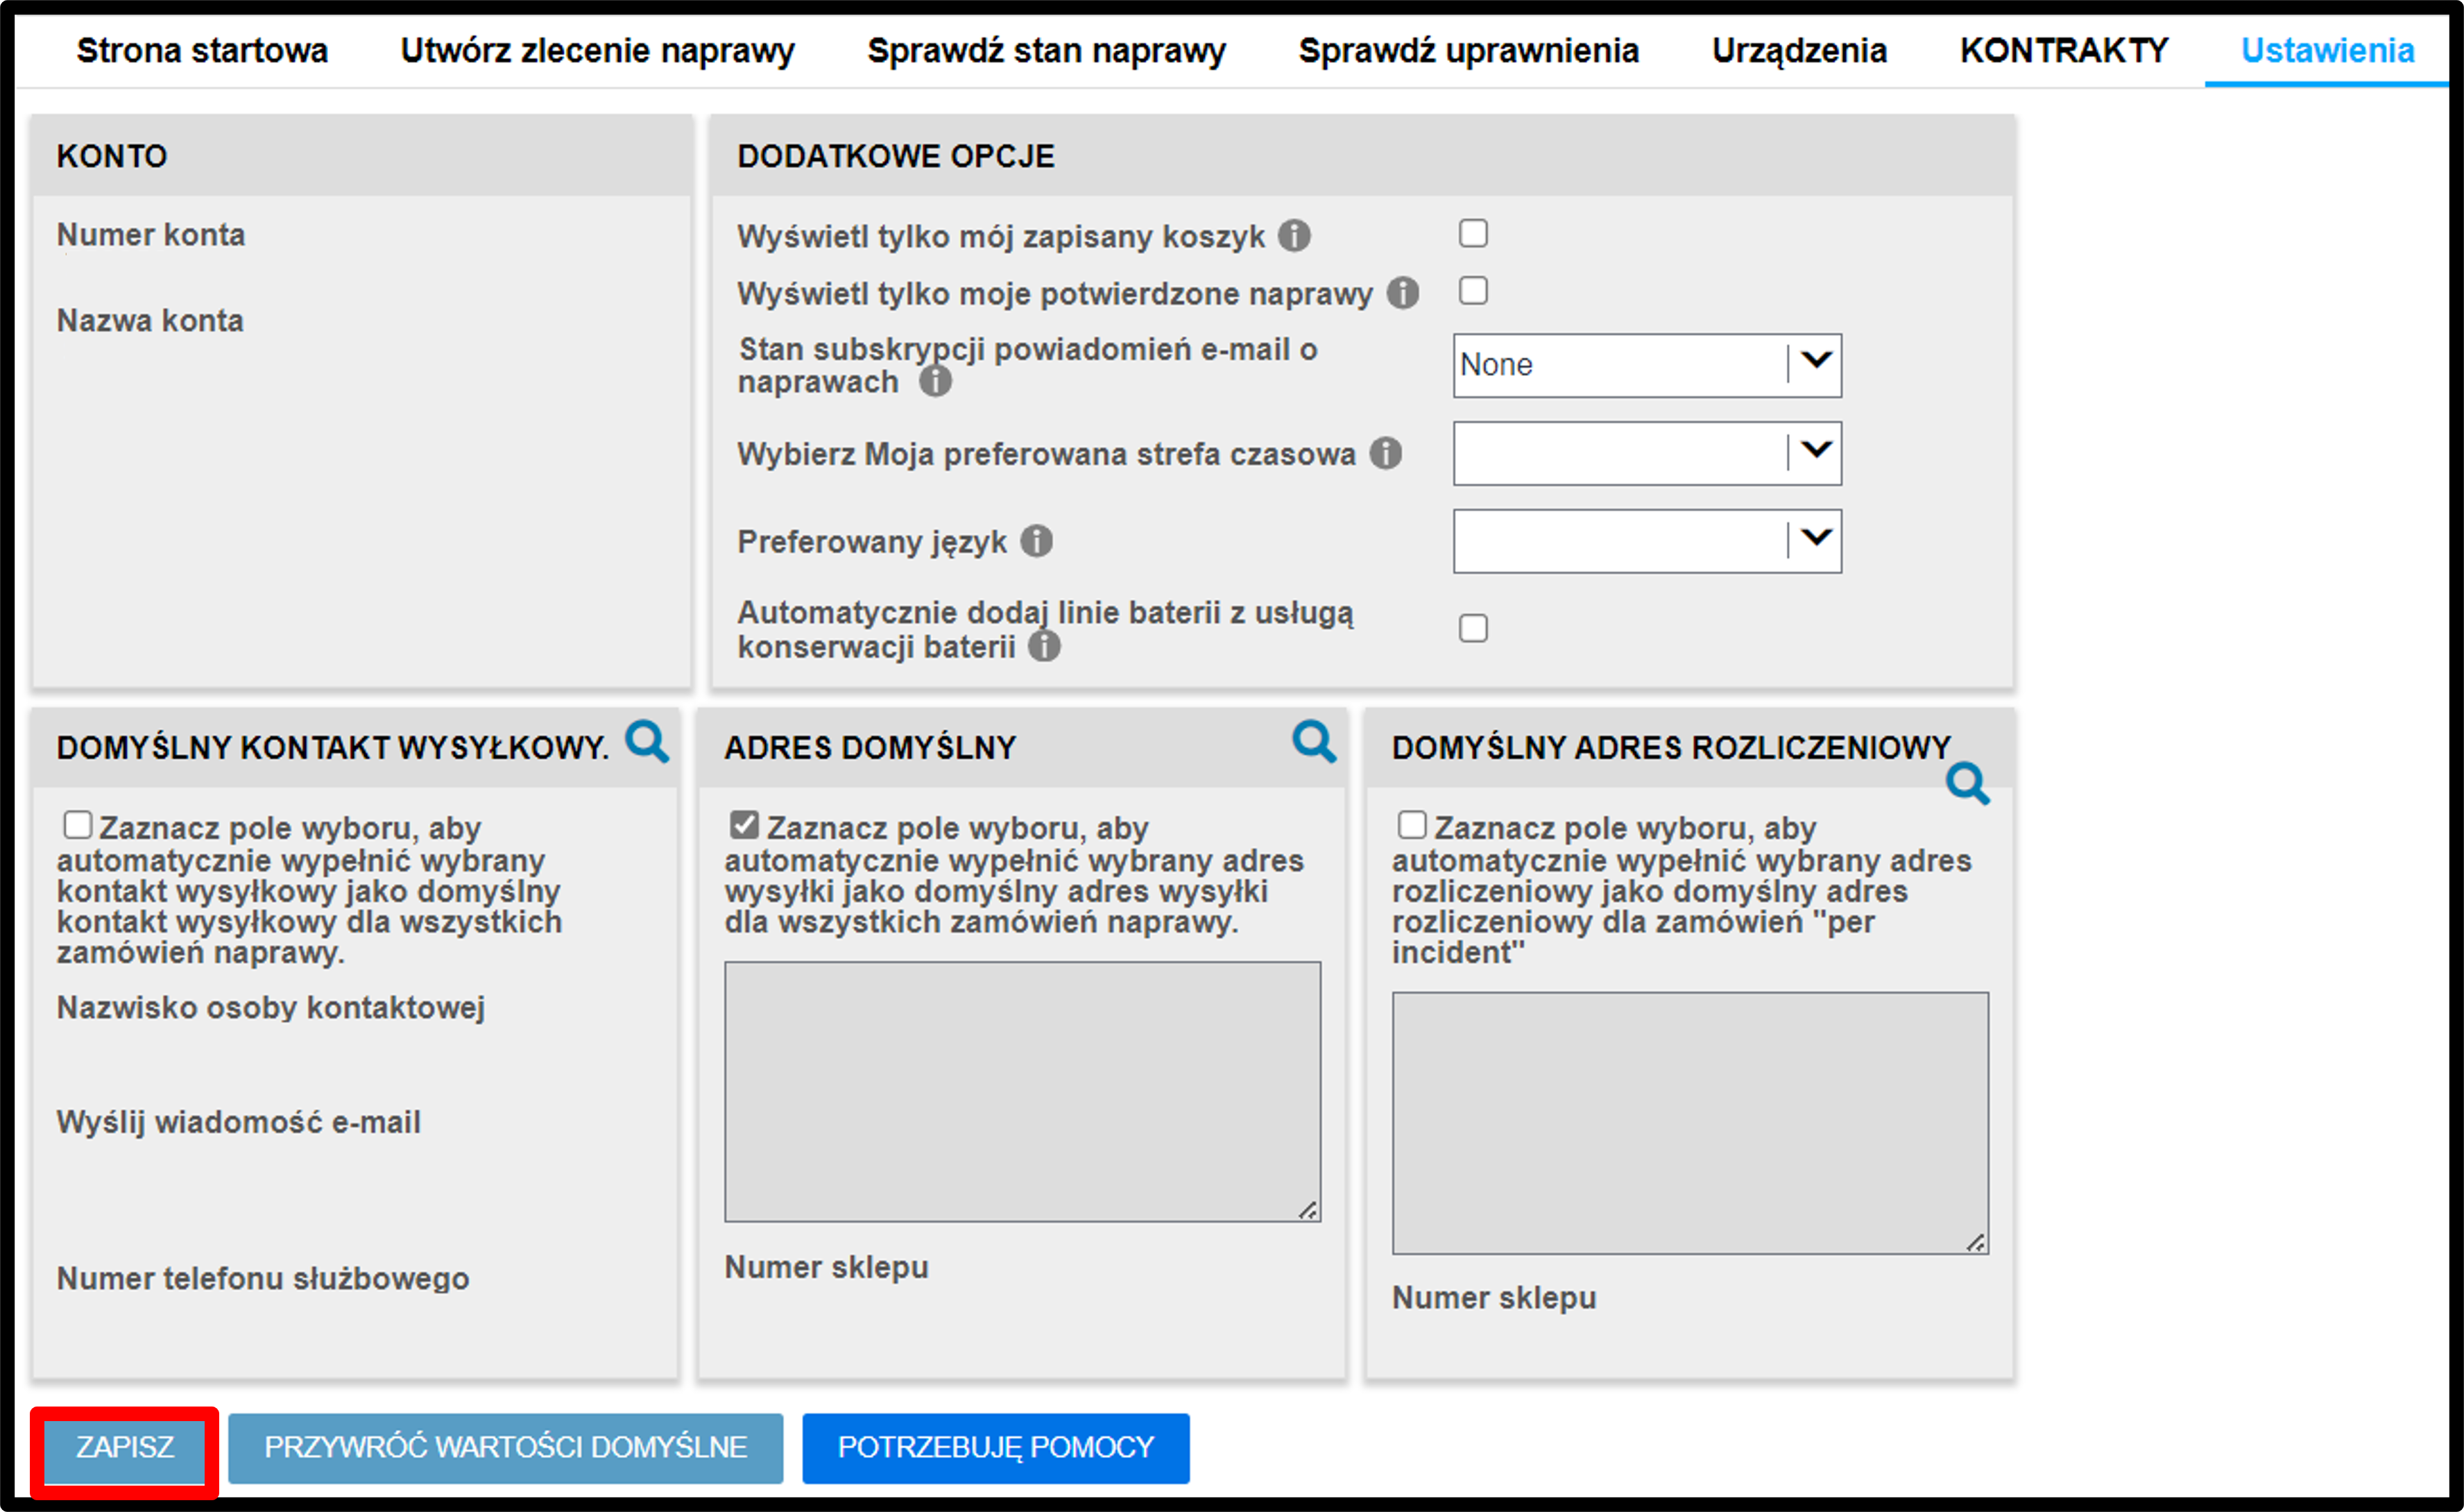Show info for battery maintenance option

tap(1045, 646)
